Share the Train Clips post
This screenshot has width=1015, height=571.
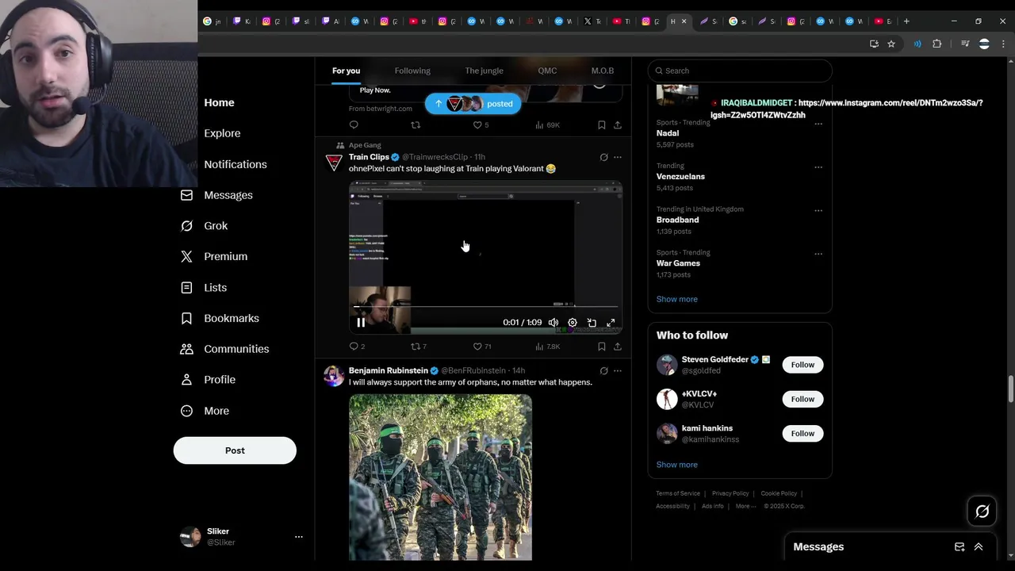[x=618, y=347]
